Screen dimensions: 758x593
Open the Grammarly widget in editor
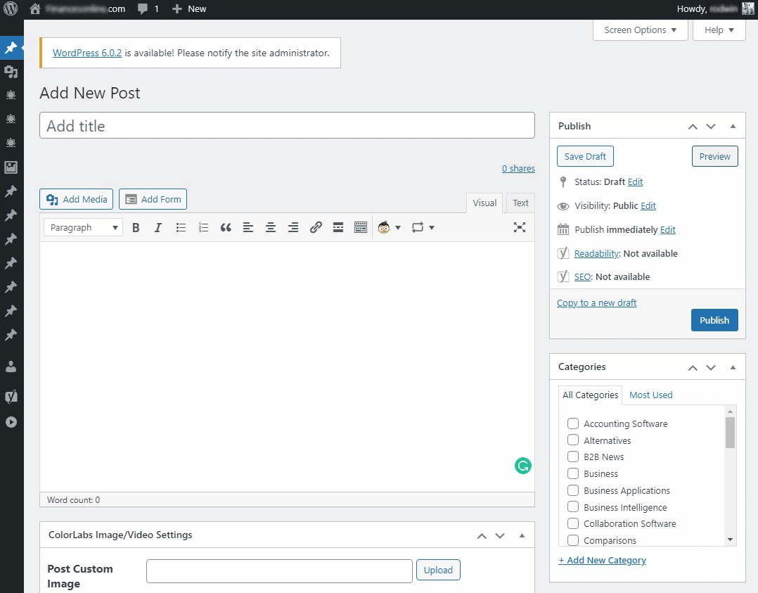[522, 466]
